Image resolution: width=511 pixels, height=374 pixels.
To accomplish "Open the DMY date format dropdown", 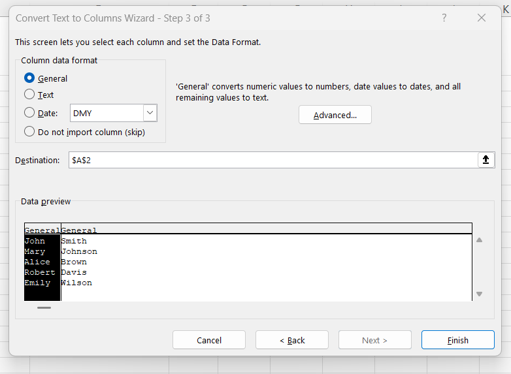I will tap(150, 113).
